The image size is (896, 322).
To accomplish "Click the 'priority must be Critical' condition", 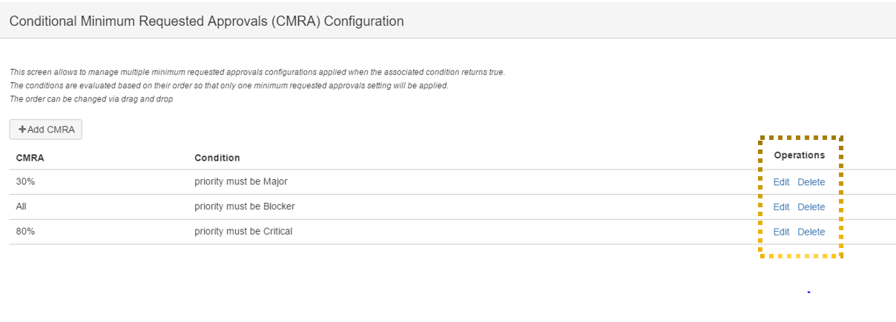I will pos(243,231).
